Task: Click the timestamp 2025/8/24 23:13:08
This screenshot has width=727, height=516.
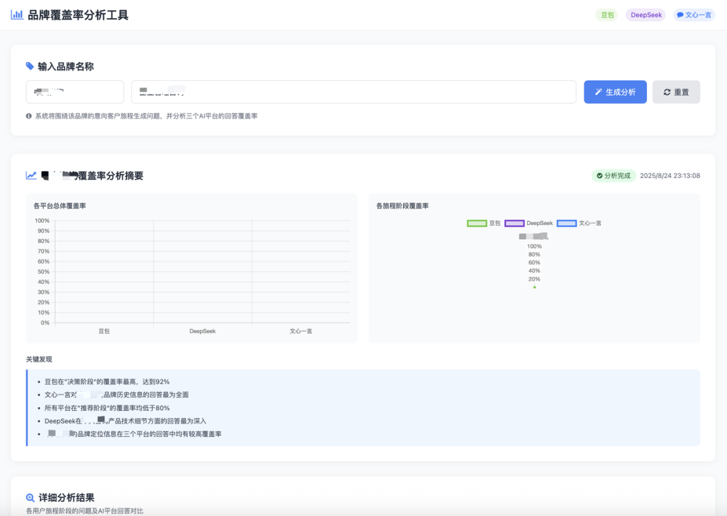Action: (670, 176)
